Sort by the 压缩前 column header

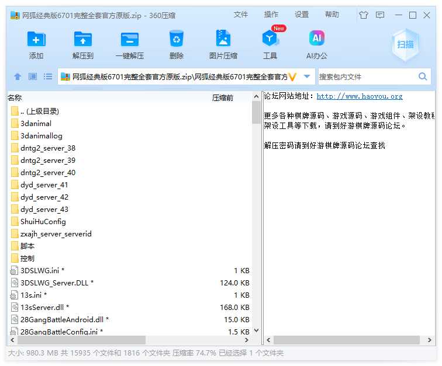(223, 98)
